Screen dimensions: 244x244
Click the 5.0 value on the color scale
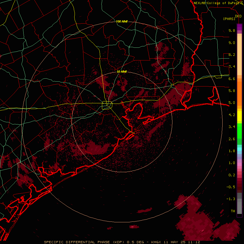[232, 103]
